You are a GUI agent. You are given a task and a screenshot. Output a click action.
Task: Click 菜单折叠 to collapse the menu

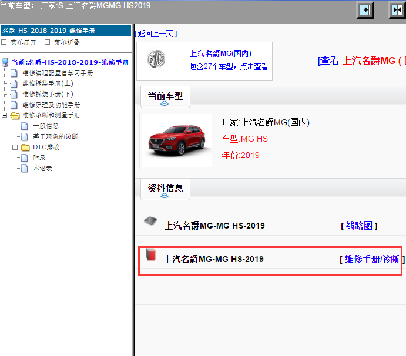pos(67,42)
